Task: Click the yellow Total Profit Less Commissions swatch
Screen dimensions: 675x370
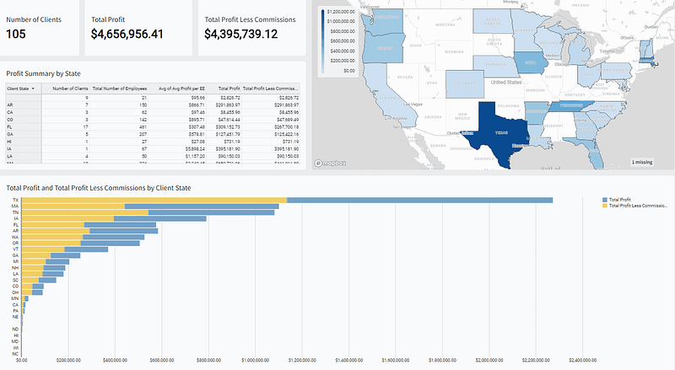Action: tap(604, 206)
